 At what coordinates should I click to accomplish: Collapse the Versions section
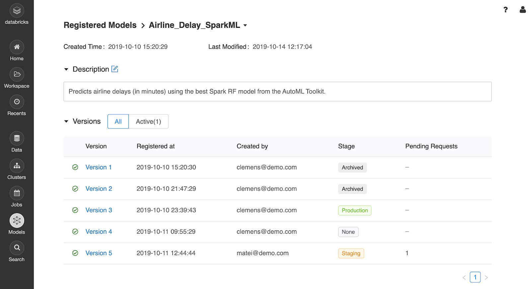(66, 121)
